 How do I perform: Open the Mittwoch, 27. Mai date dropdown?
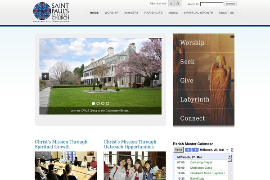214,150
